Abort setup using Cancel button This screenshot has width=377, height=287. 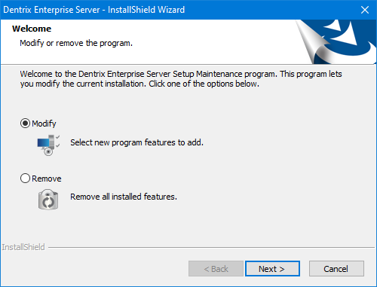click(336, 269)
